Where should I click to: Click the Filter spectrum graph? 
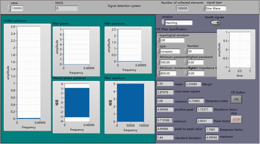128,50
